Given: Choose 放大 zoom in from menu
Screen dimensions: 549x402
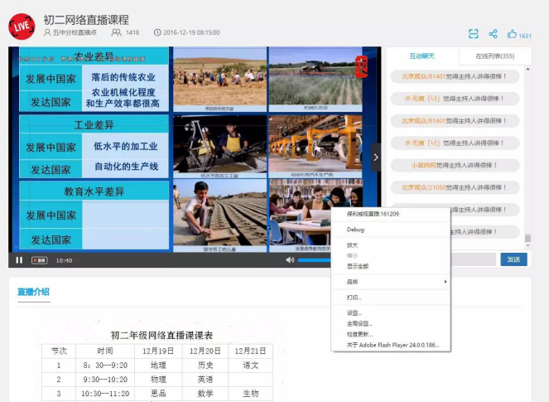Looking at the screenshot, I should (353, 245).
